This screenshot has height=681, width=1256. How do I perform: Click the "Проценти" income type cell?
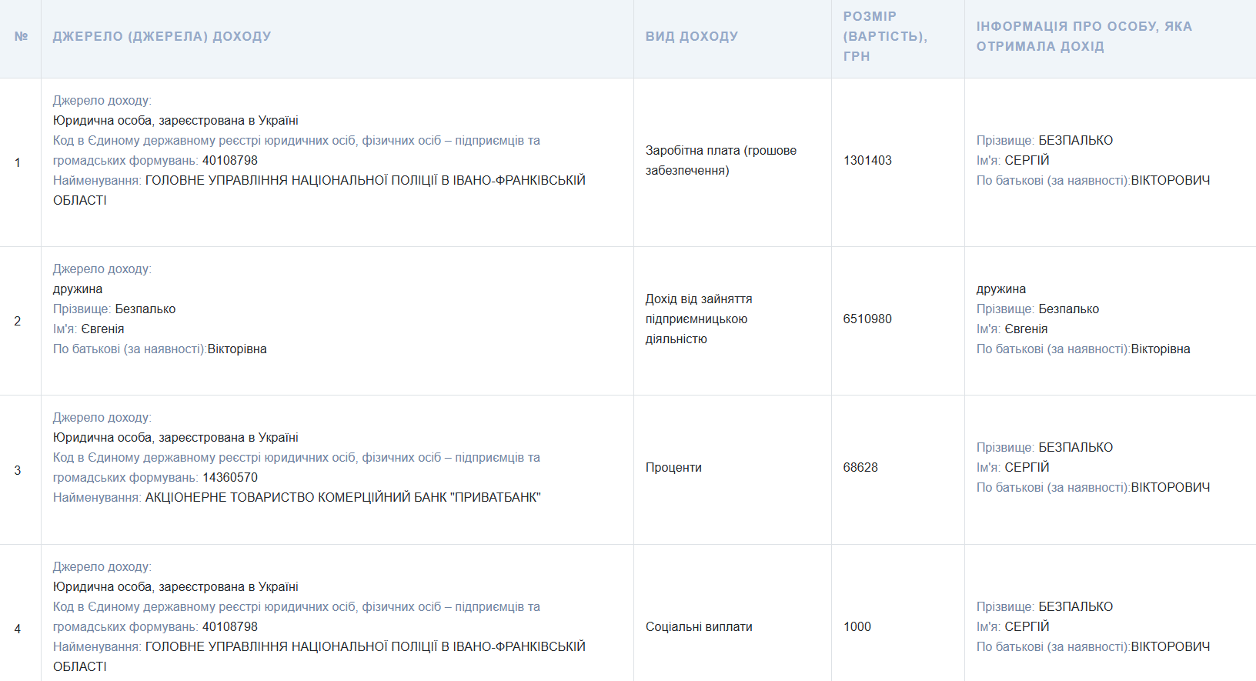(673, 467)
